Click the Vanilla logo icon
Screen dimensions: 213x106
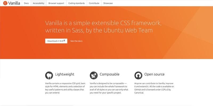[x=5, y=3]
